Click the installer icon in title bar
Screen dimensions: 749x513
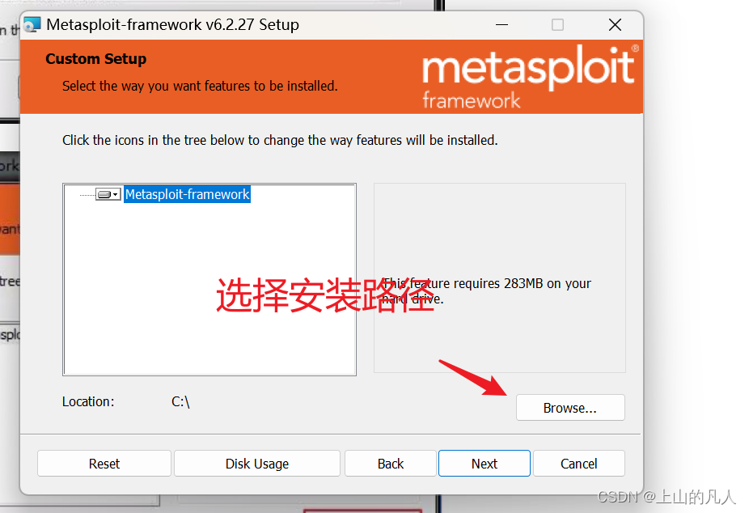32,24
